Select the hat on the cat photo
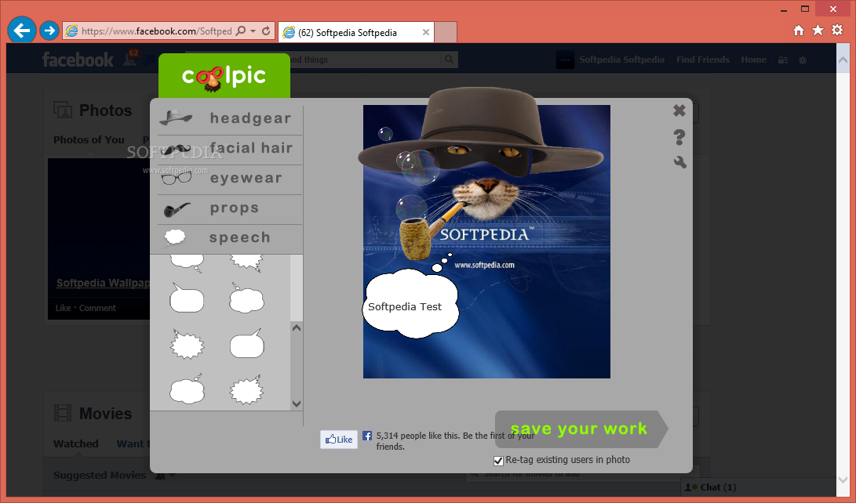 click(480, 131)
